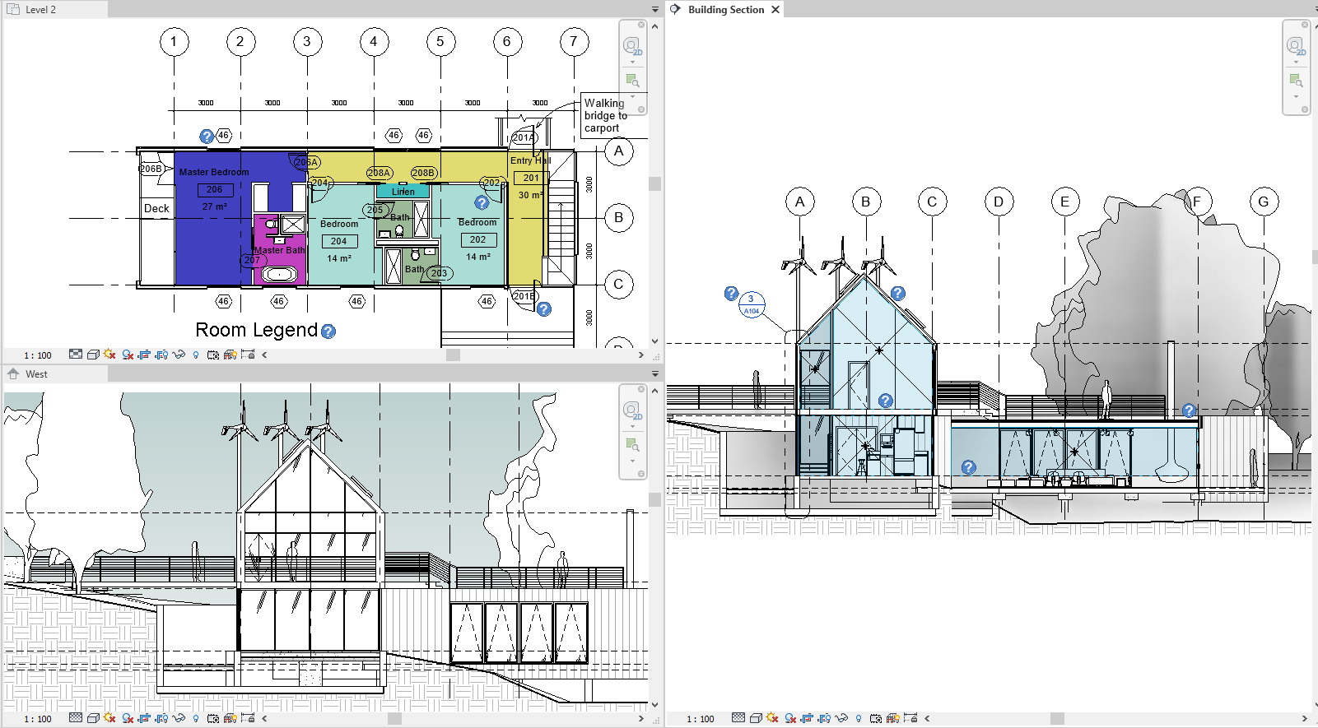
Task: Toggle Shadows in West view control bar
Action: point(128,718)
